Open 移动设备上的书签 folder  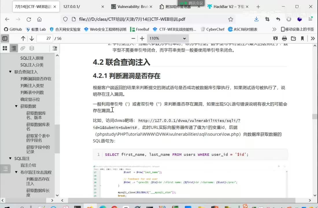pyautogui.click(x=297, y=29)
